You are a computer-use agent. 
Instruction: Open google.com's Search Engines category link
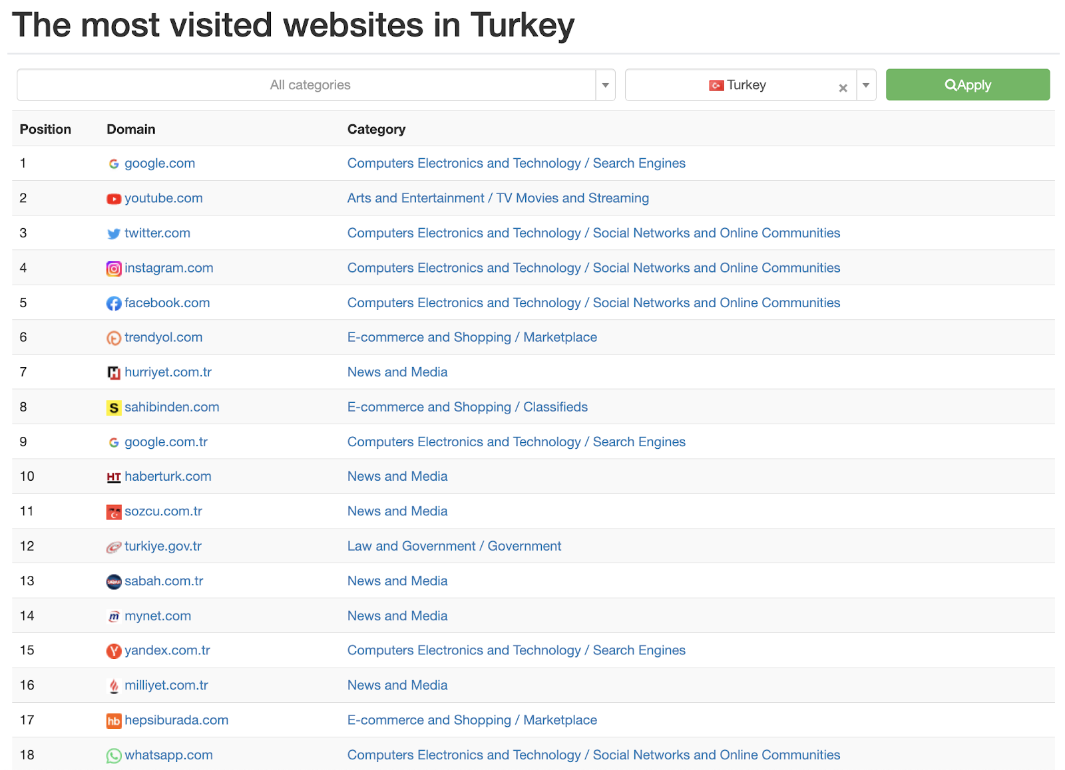517,164
